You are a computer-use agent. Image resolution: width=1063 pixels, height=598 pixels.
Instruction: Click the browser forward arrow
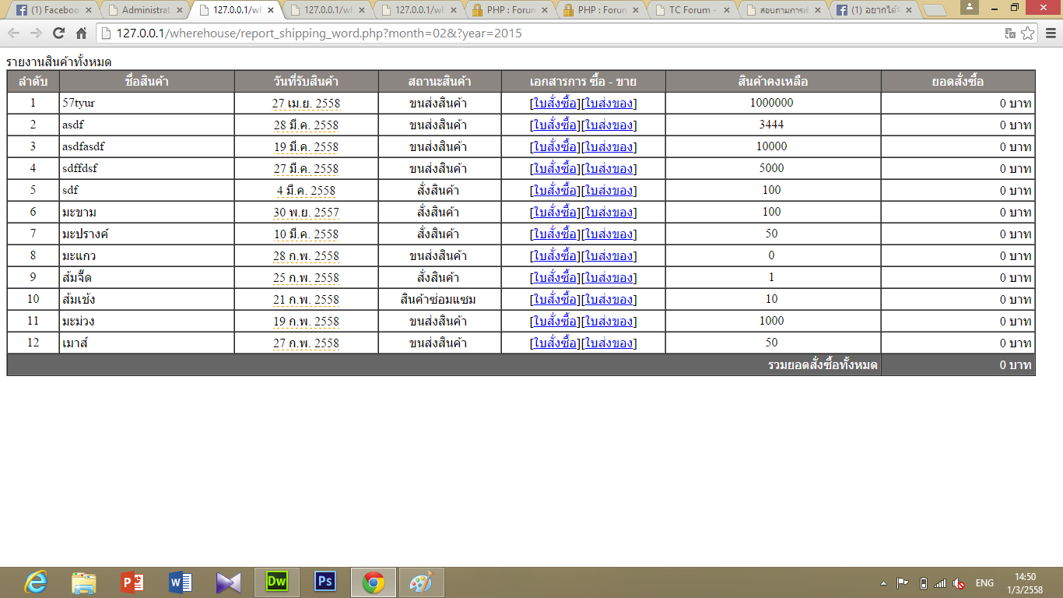pyautogui.click(x=36, y=33)
